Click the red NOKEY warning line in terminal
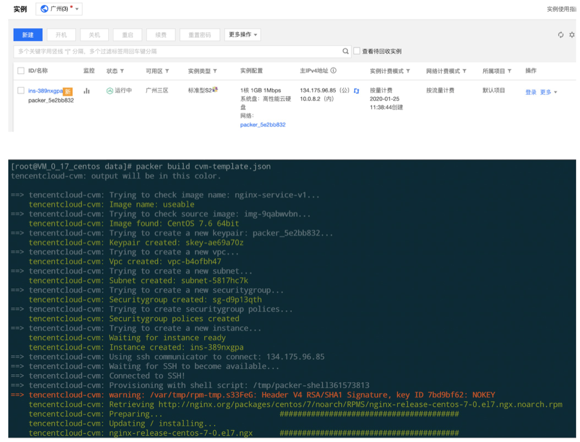580x442 pixels. pyautogui.click(x=253, y=395)
